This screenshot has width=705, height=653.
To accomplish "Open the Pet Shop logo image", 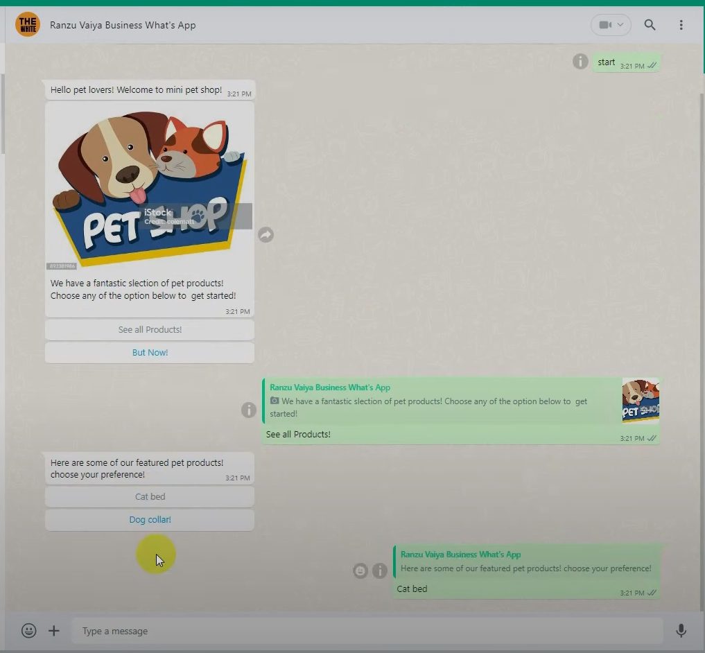I will tap(150, 189).
